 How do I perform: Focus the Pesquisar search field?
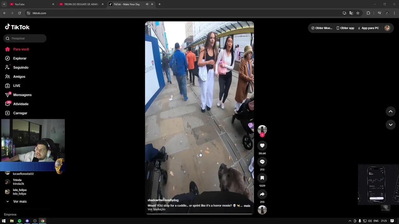(x=25, y=38)
